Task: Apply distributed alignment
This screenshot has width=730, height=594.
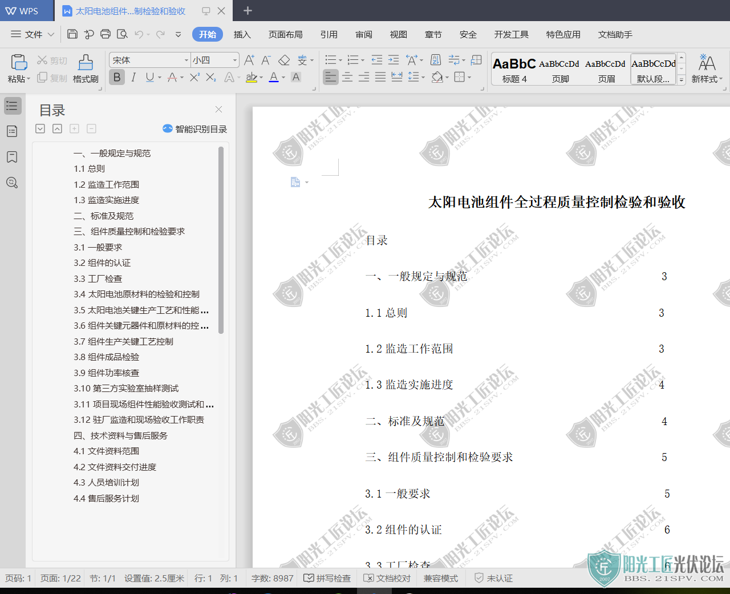Action: [397, 77]
